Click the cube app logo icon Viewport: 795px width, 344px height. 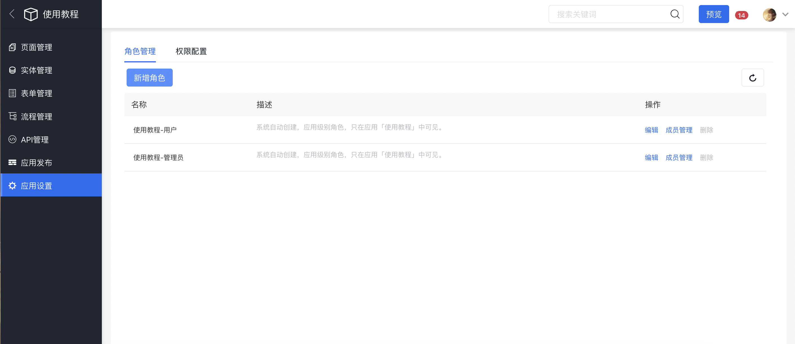(x=31, y=14)
